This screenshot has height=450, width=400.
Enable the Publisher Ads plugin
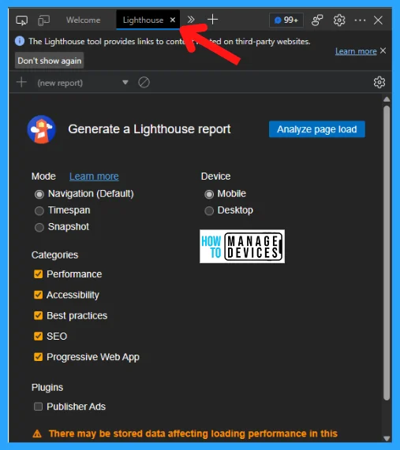coord(38,407)
